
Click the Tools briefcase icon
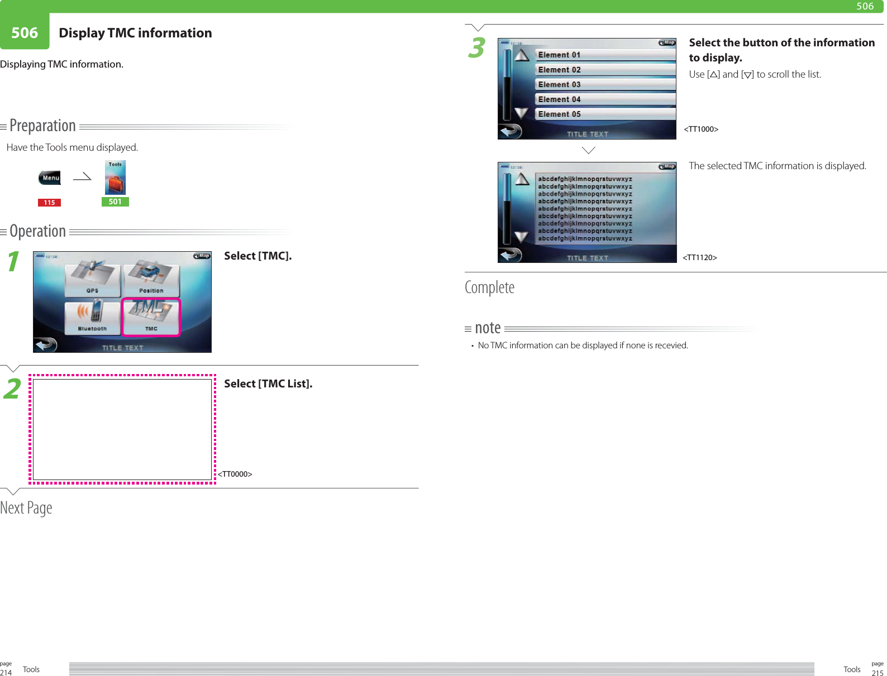tap(115, 178)
